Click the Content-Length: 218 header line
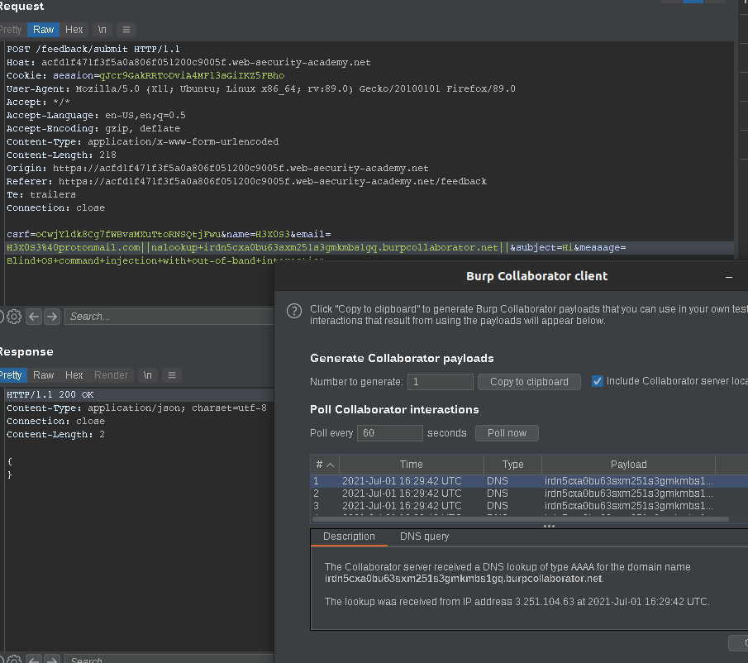 coord(61,155)
